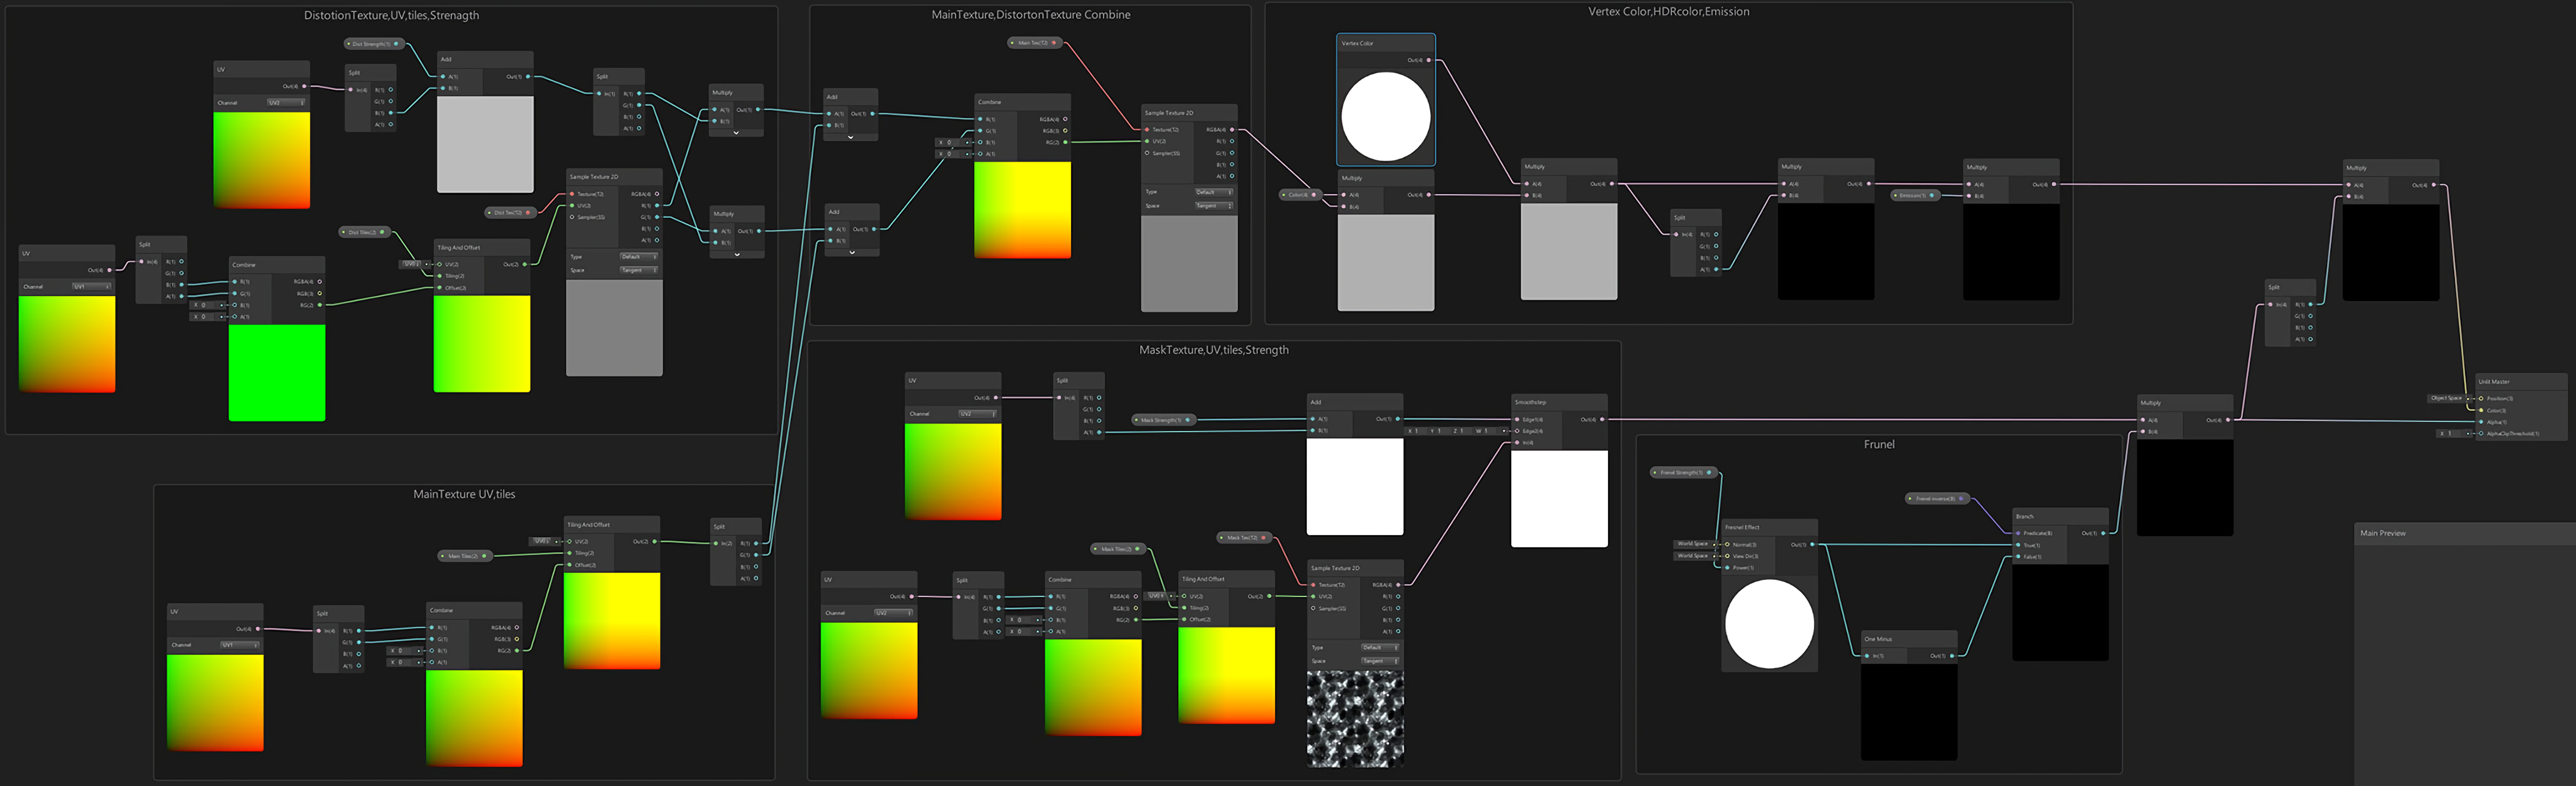Select the MaskTexture,UV,tiles,Strength group title
This screenshot has width=2576, height=786.
click(x=1213, y=350)
